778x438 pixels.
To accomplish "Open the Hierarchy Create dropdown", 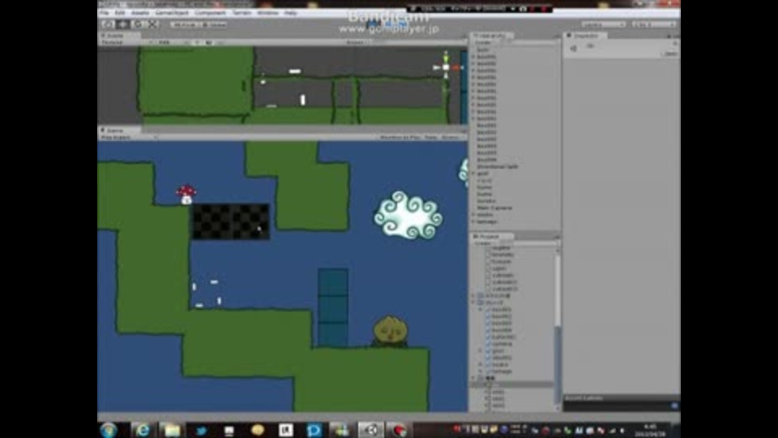I will click(484, 43).
